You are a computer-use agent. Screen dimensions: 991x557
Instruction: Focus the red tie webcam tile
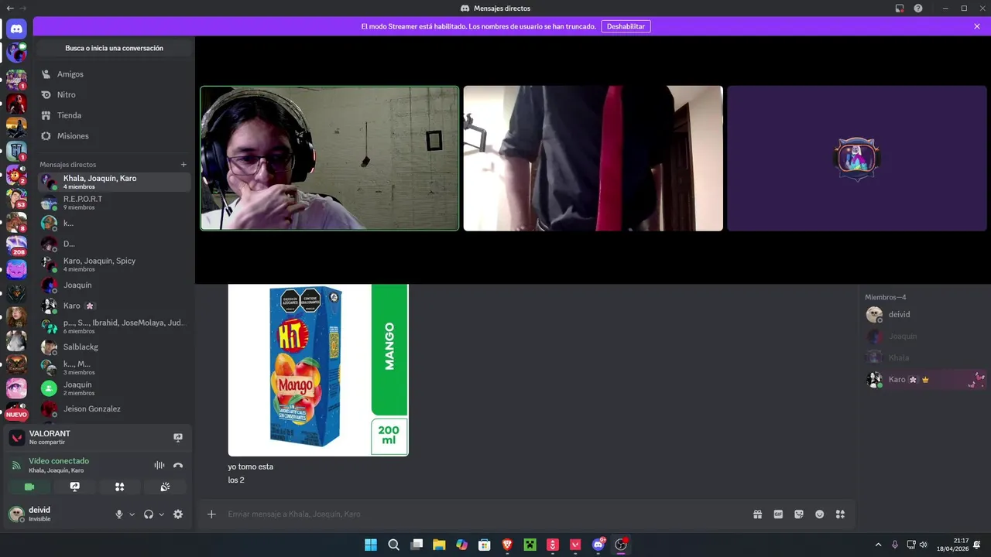(x=593, y=158)
